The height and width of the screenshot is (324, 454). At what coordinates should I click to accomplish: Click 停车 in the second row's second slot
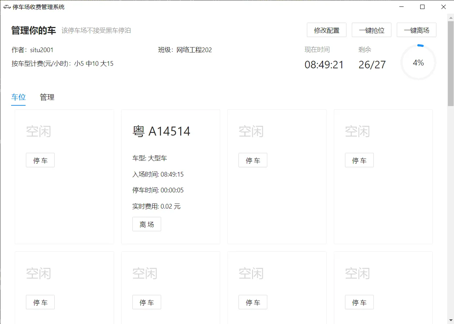tap(146, 302)
